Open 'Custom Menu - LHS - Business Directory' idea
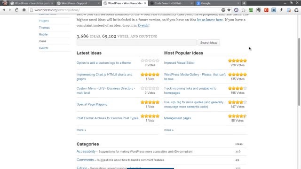The height and width of the screenshot is (169, 301). point(105,91)
